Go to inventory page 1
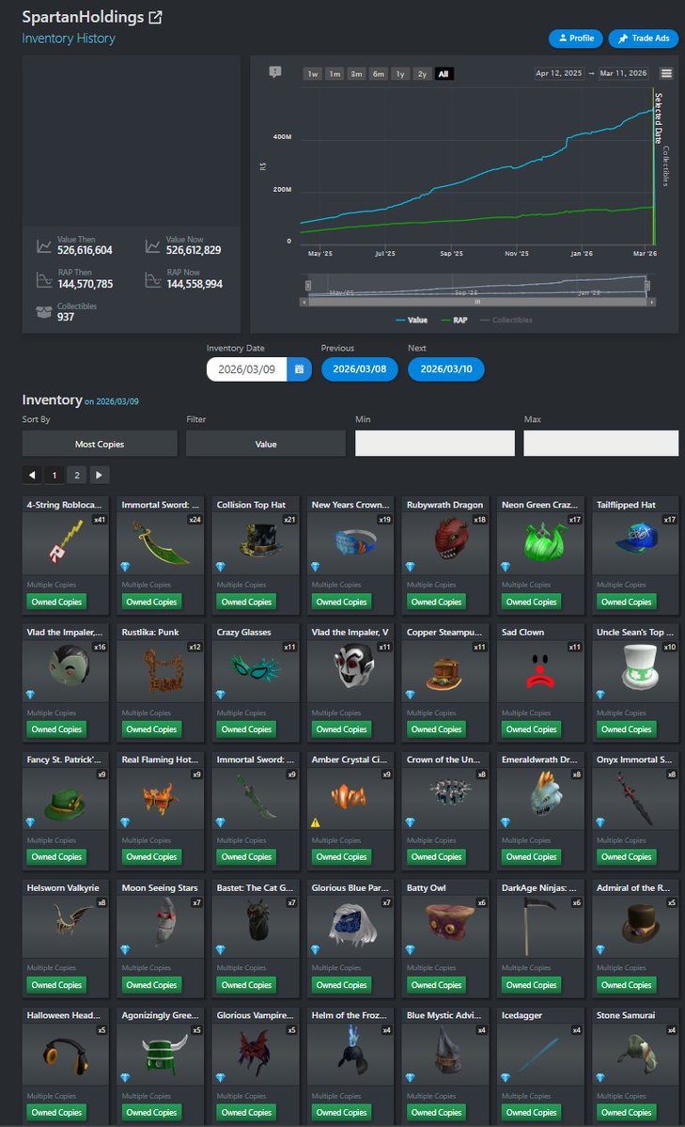685x1127 pixels. click(54, 475)
